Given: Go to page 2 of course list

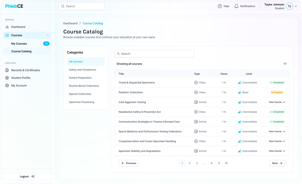Looking at the screenshot, I should (x=190, y=163).
